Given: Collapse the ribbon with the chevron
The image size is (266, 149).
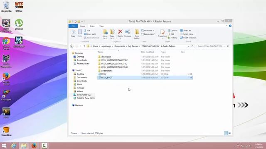Looking at the screenshot, I should (227, 26).
